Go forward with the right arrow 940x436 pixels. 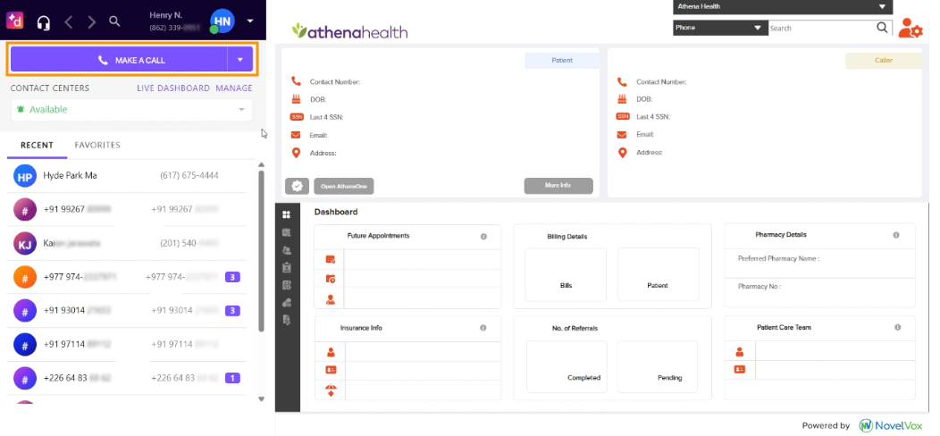pyautogui.click(x=92, y=22)
